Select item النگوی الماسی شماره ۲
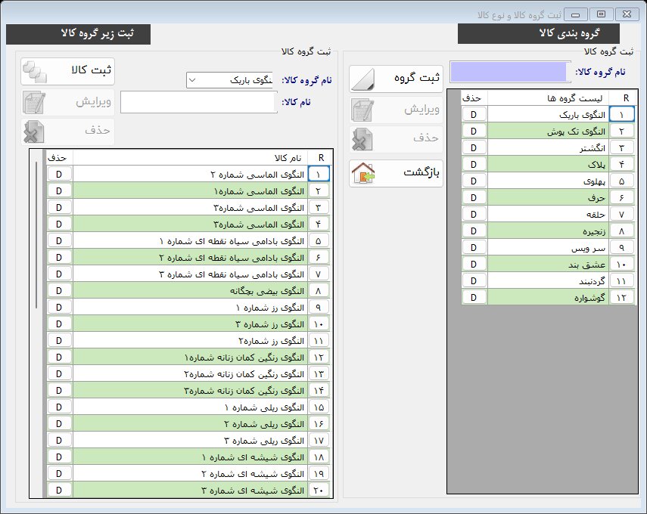This screenshot has width=647, height=514. (x=190, y=175)
